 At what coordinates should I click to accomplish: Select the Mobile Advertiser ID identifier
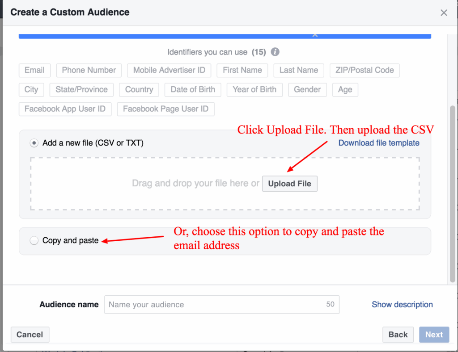click(x=169, y=70)
